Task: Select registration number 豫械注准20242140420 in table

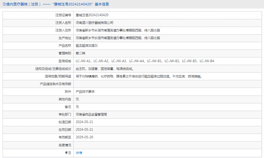Action: pyautogui.click(x=92, y=15)
